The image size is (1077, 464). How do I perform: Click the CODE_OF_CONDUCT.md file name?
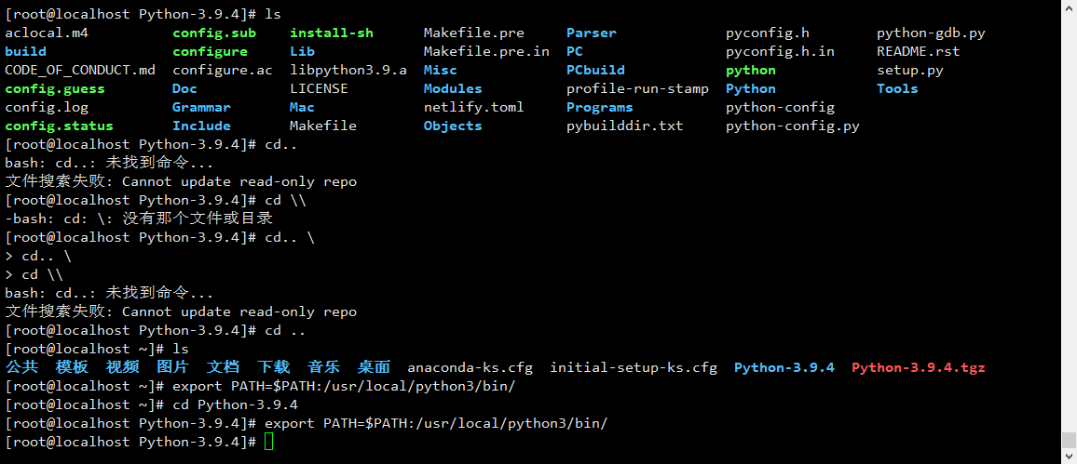point(80,70)
